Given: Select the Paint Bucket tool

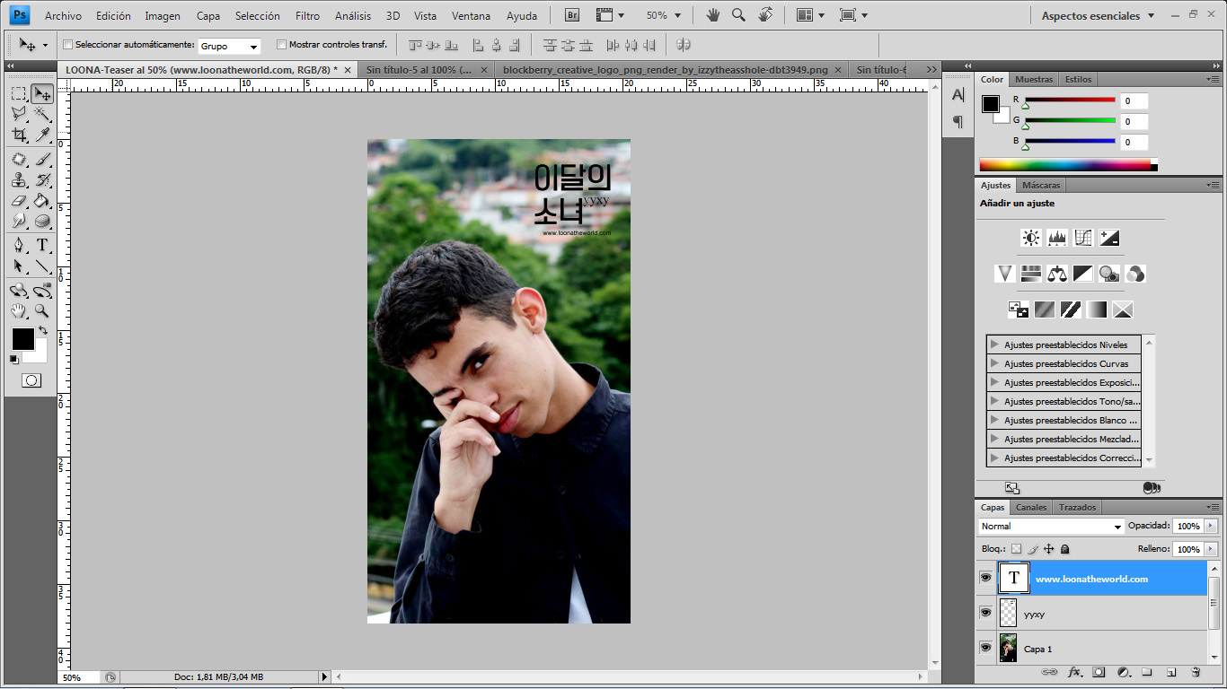Looking at the screenshot, I should (x=42, y=200).
